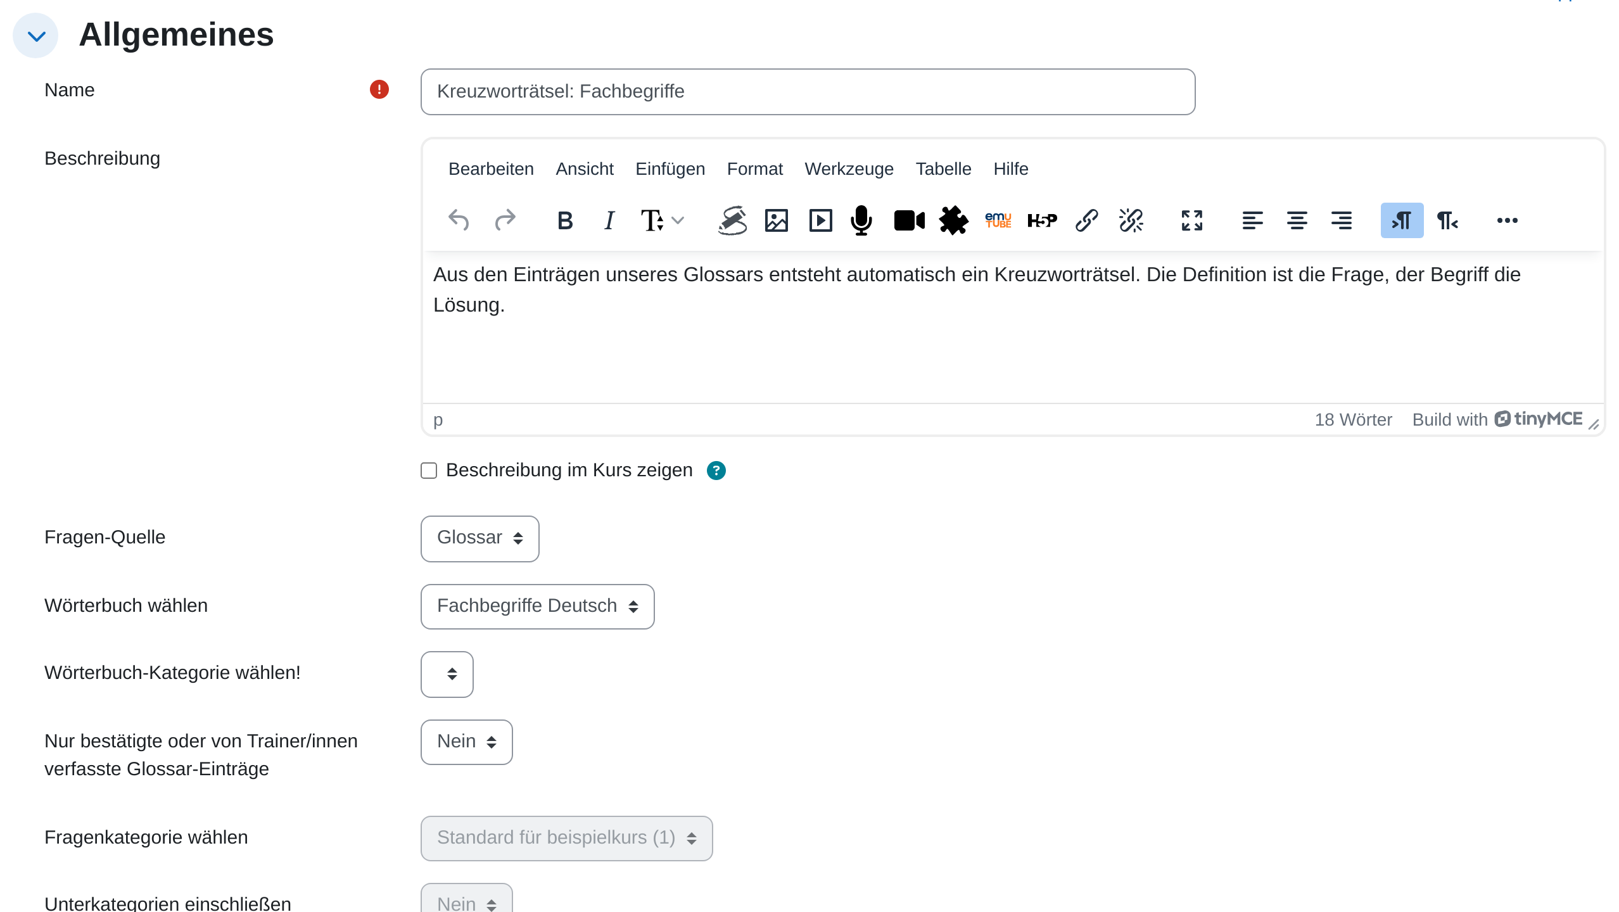Click the highlighter/marker tool icon
1619x912 pixels.
[732, 220]
